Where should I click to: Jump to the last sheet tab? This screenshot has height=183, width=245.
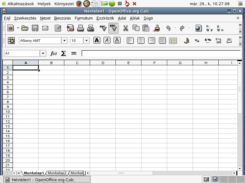[19, 173]
